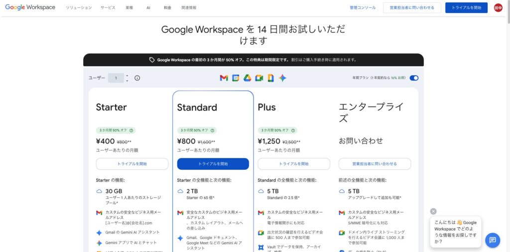510x252 pixels.
Task: Click the info icon next to user count
Action: pyautogui.click(x=137, y=78)
